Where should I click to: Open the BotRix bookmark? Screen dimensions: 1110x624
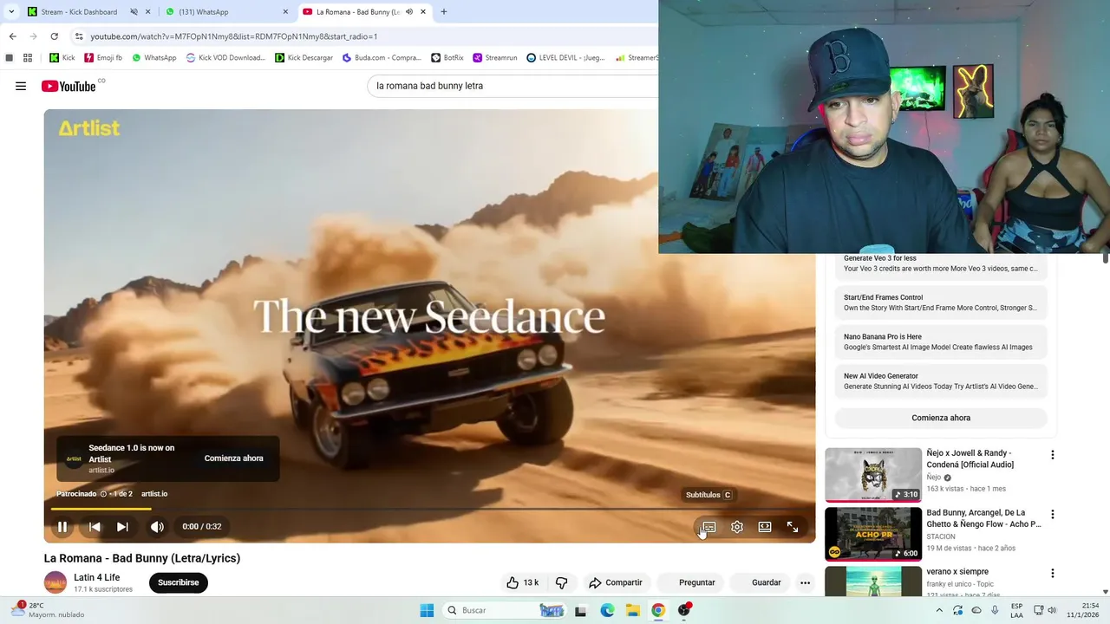click(447, 58)
